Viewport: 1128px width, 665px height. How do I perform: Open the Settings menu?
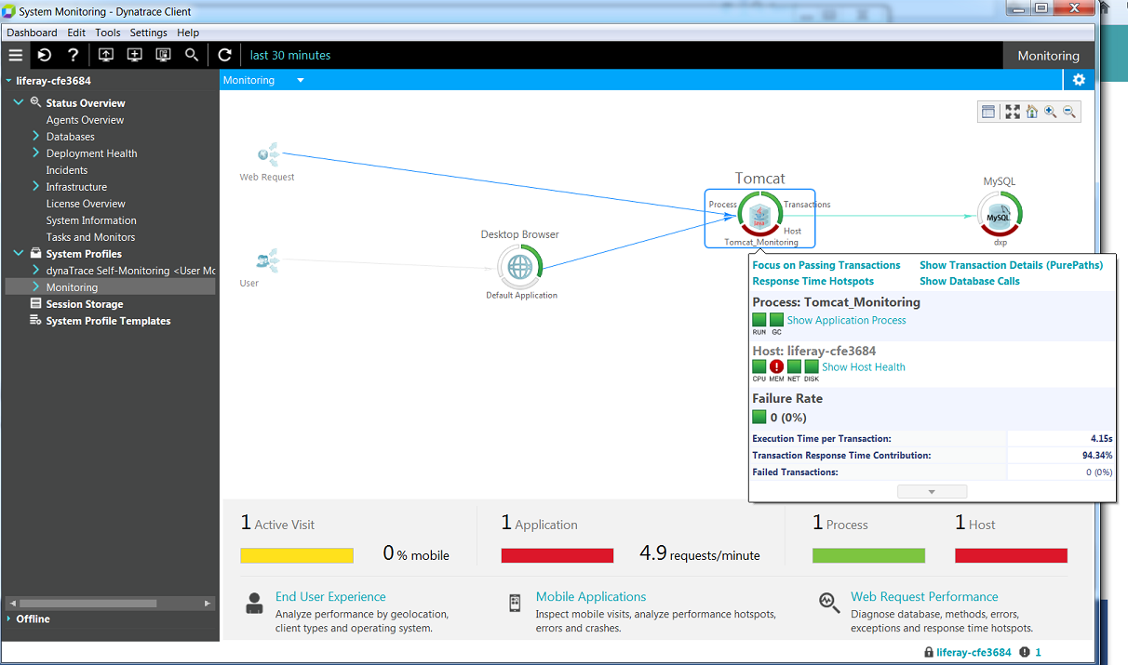click(149, 33)
